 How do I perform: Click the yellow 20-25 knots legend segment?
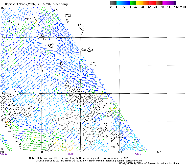[x=139, y=3]
